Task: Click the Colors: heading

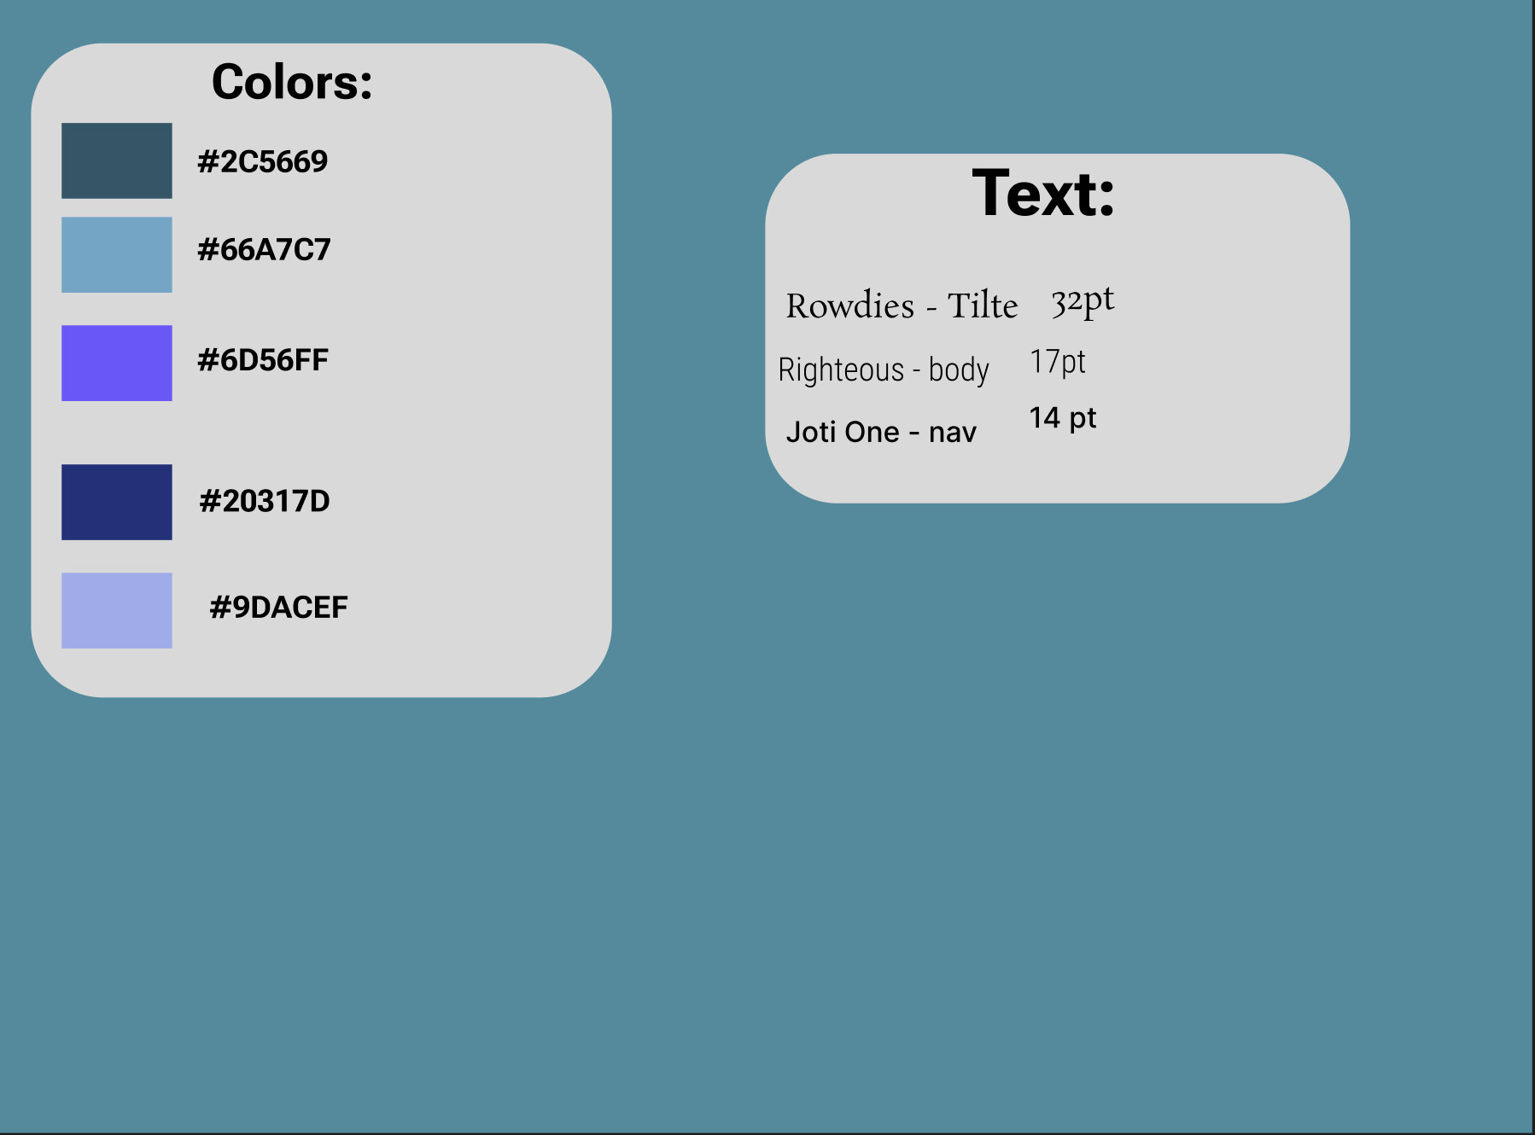Action: coord(292,82)
